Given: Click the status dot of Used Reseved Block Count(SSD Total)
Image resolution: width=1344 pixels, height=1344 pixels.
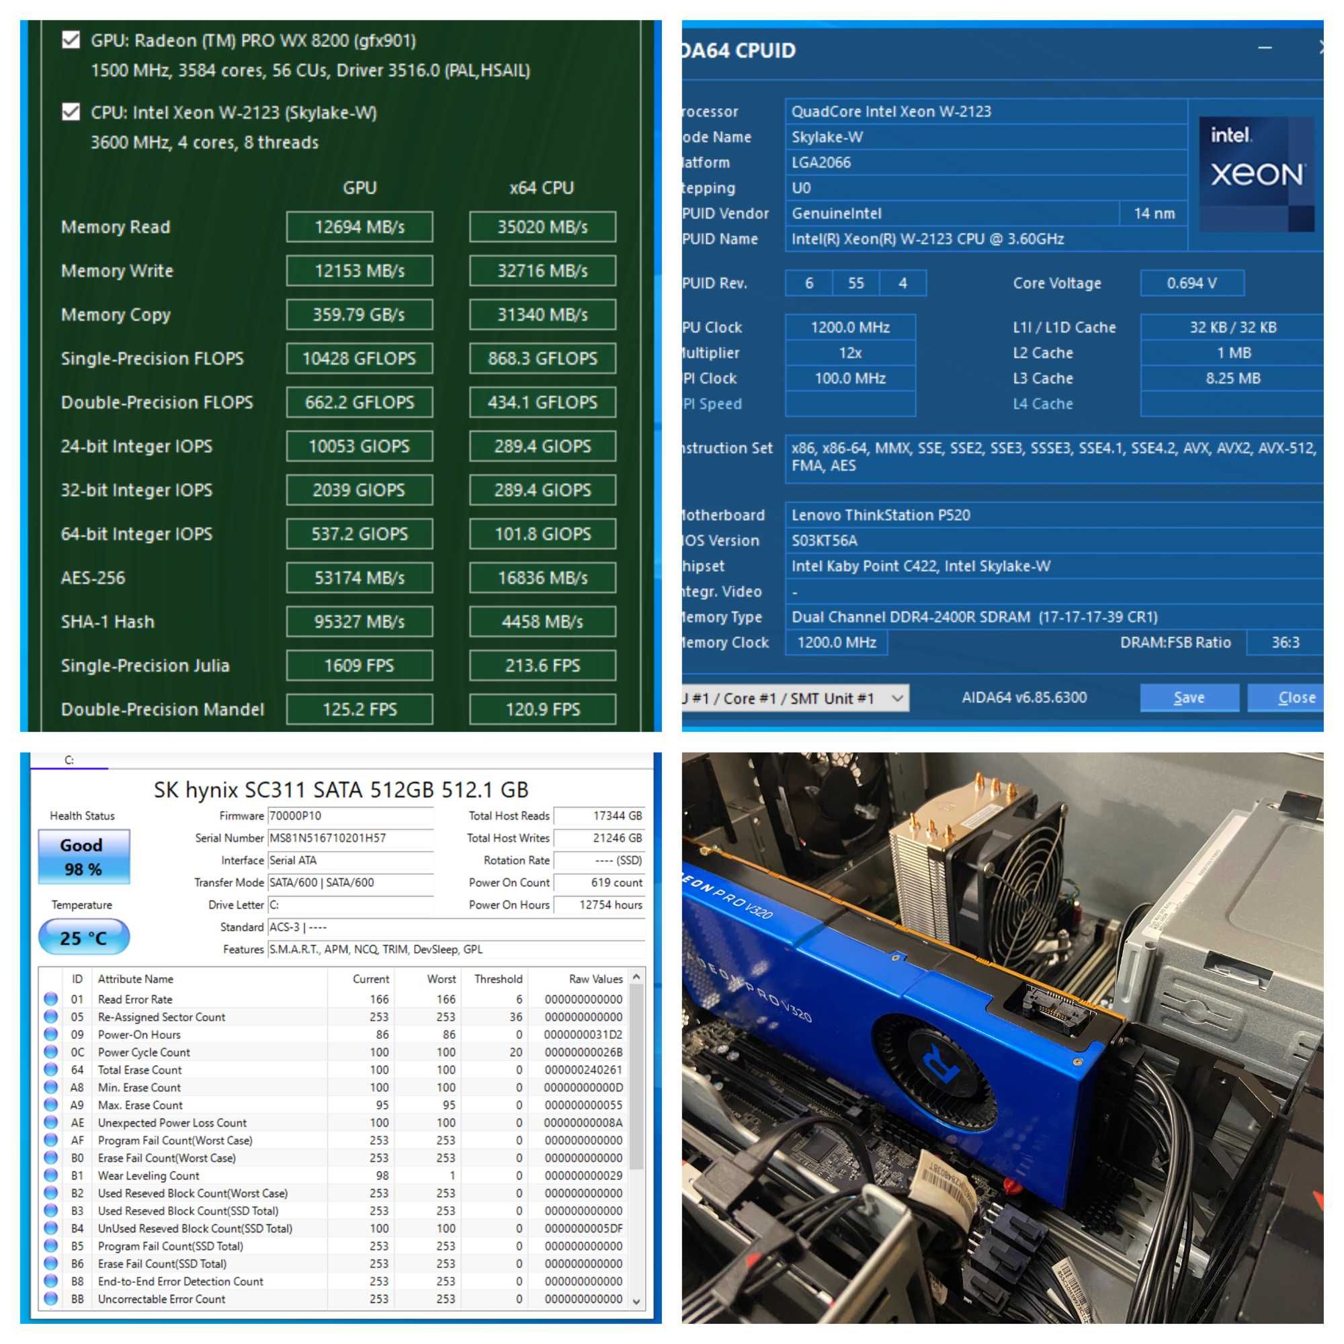Looking at the screenshot, I should click(x=51, y=1210).
